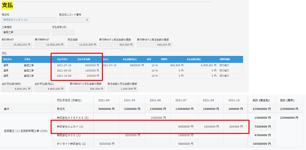Select the 有限会社ＮＯＳ (2) row label
Image resolution: width=306 pixels, height=150 pixels.
pos(68,135)
